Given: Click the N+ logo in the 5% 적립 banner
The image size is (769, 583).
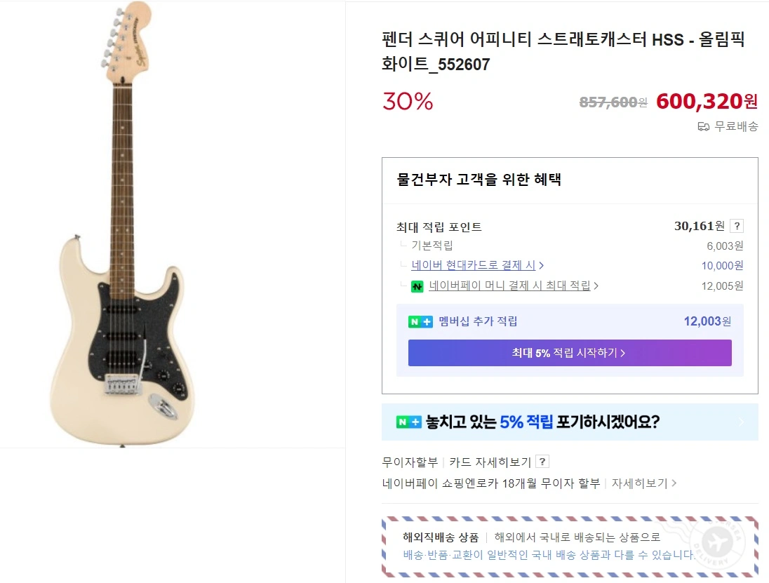Looking at the screenshot, I should [x=409, y=422].
